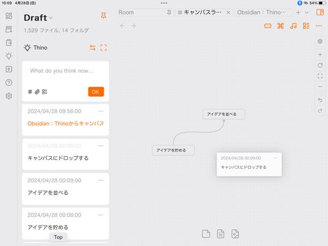Open options on dragged canvas memo card
This screenshot has height=246, width=328.
click(276, 158)
